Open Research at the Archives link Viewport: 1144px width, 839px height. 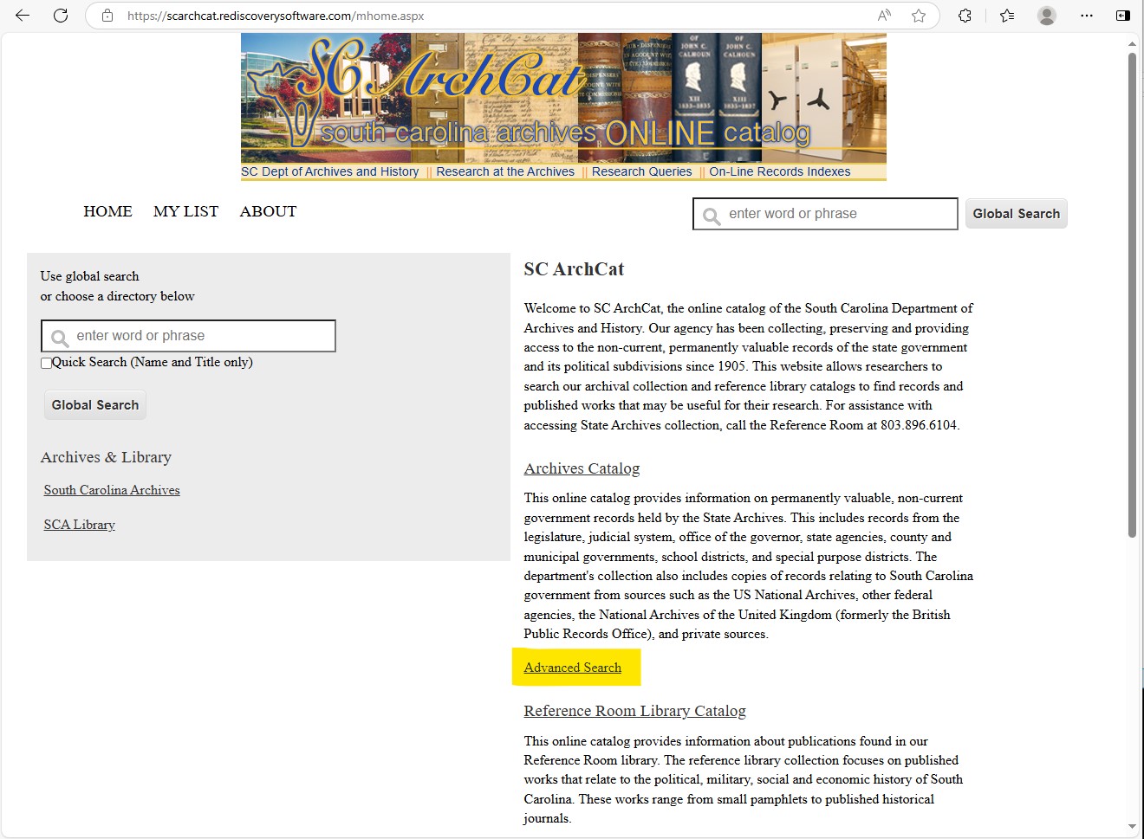click(505, 171)
